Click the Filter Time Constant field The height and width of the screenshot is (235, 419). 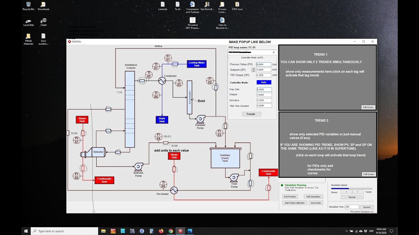(264, 106)
